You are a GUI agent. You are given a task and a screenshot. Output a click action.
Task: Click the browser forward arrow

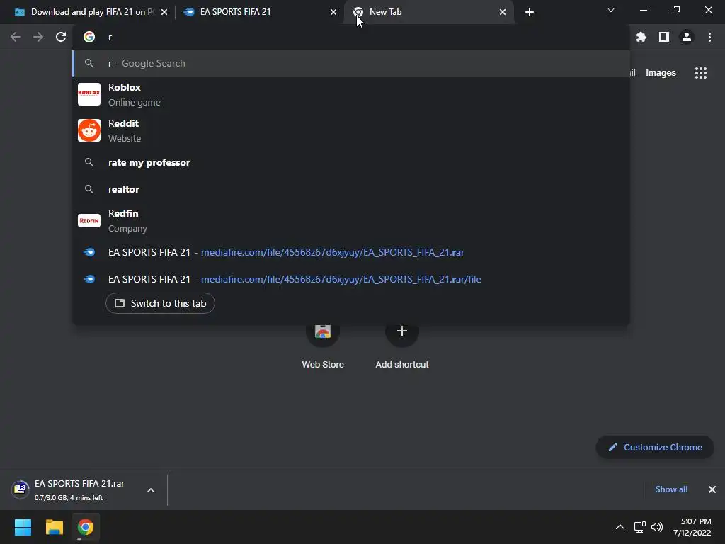(x=38, y=37)
